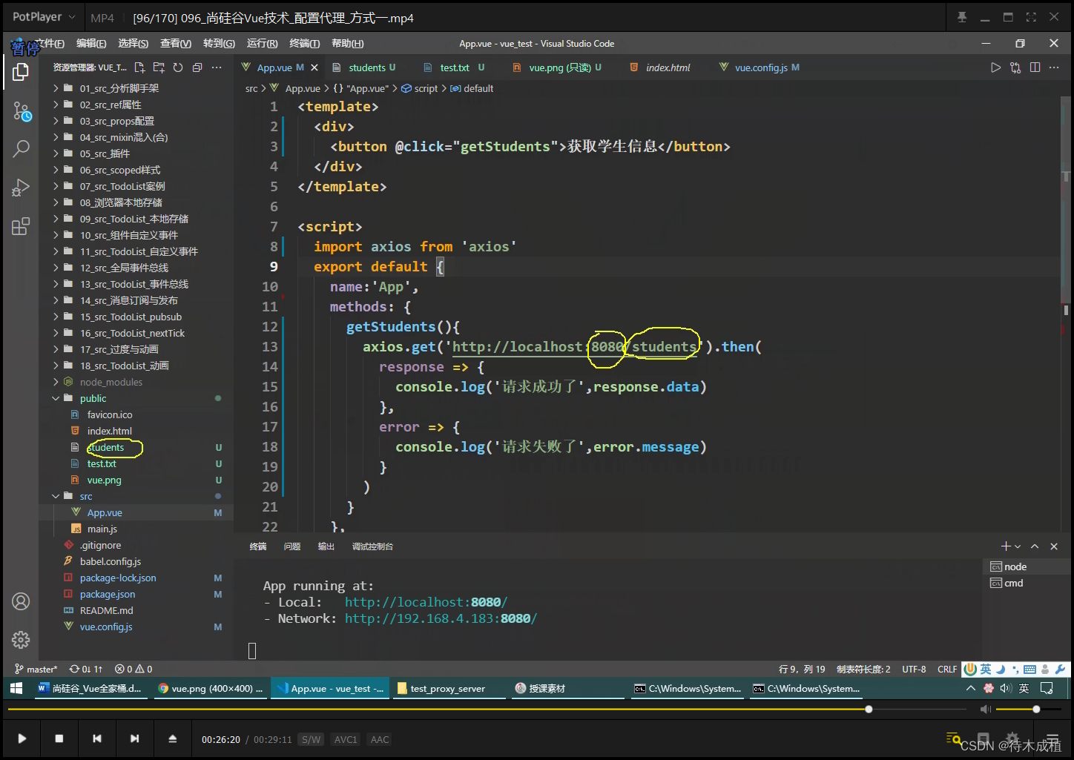
Task: Click the CRLF line ending status item
Action: tap(947, 669)
